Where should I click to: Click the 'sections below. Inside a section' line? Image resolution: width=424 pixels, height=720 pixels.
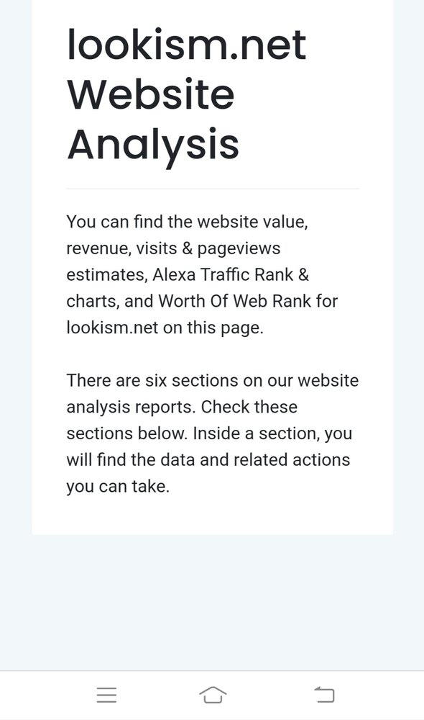(209, 433)
